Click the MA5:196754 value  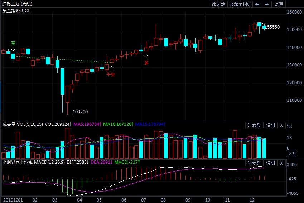pos(87,124)
